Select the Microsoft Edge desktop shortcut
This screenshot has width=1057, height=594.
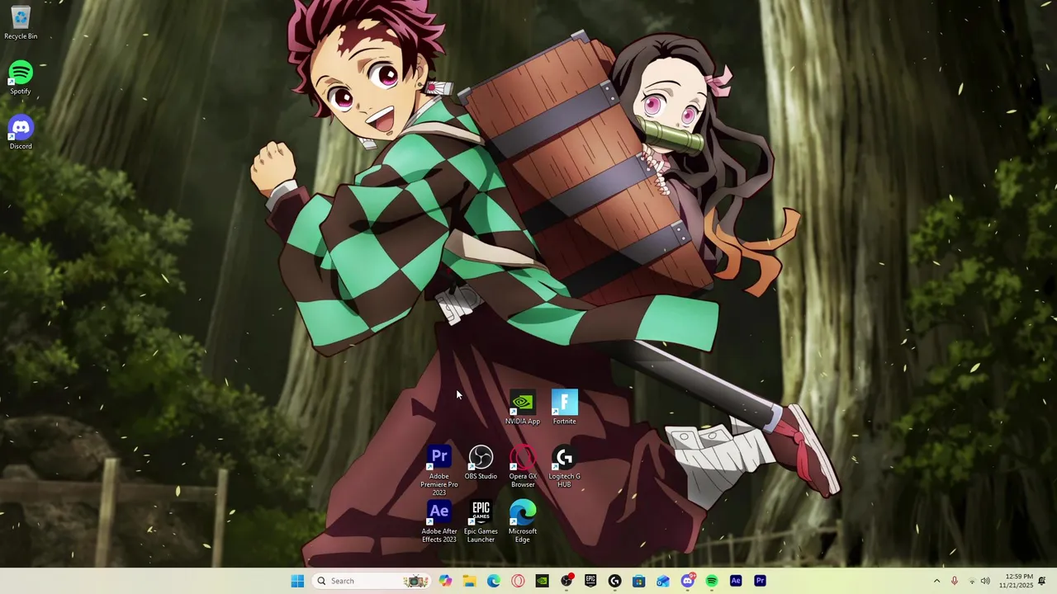click(x=523, y=522)
